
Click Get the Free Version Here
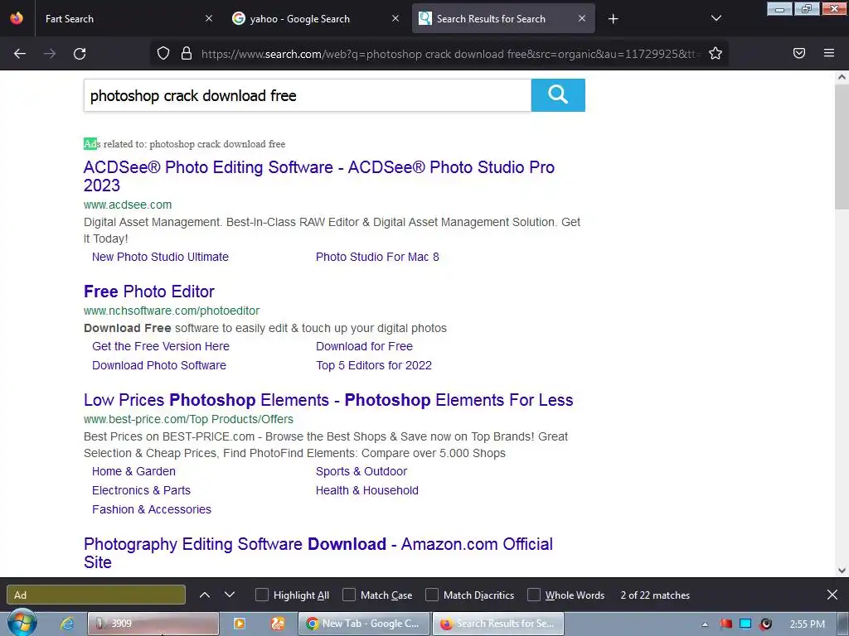coord(161,346)
